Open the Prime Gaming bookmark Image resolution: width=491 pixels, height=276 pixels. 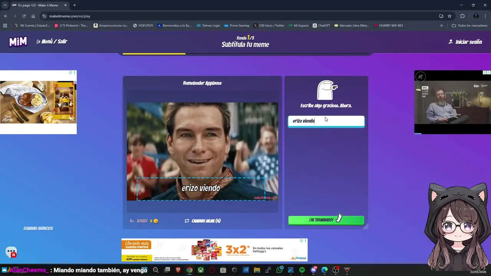pyautogui.click(x=237, y=26)
